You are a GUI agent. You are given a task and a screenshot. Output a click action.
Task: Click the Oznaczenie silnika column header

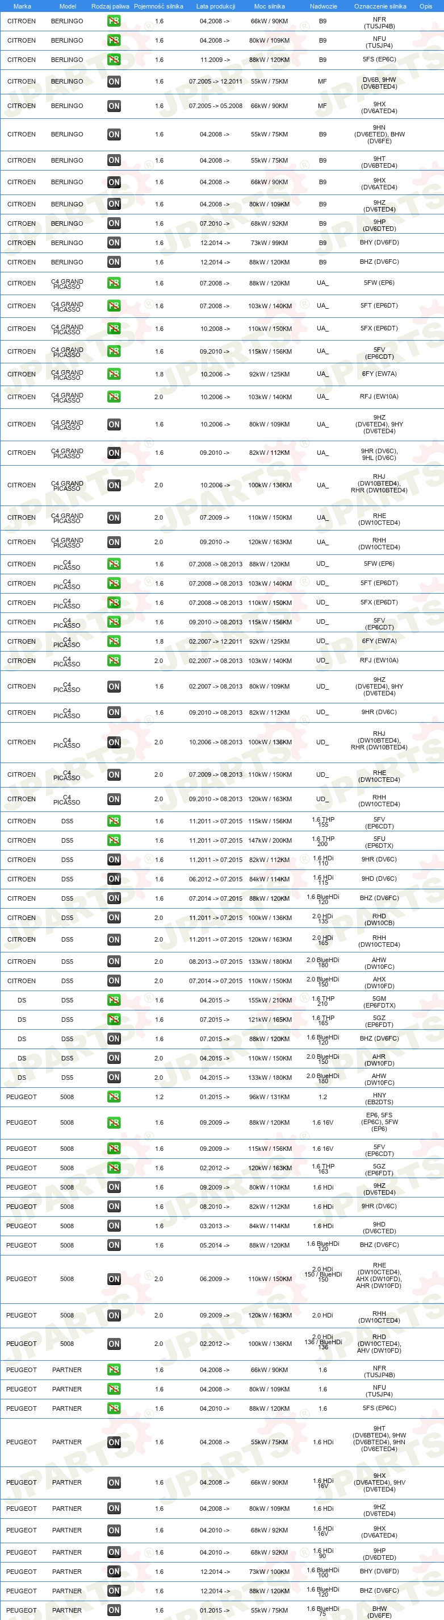pyautogui.click(x=380, y=6)
